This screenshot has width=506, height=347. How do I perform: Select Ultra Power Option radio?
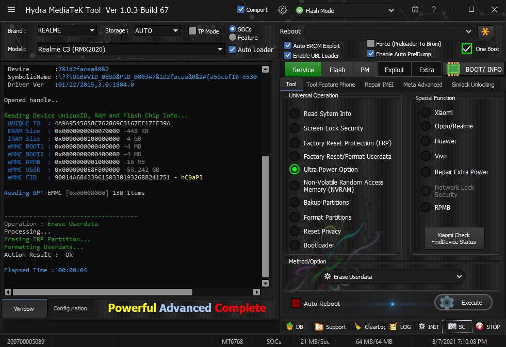pyautogui.click(x=295, y=169)
